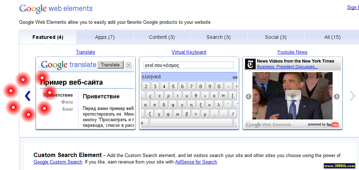Click the ελληνικά keyboard language label

point(151,77)
